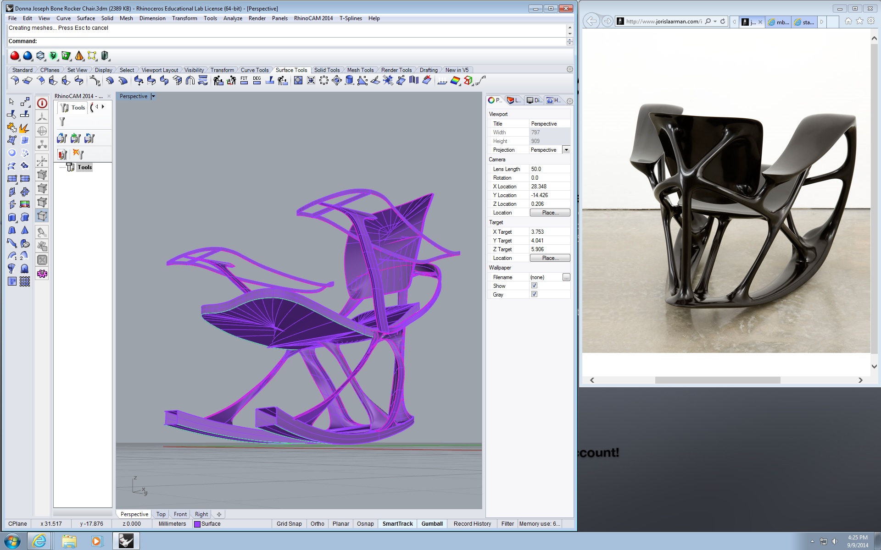Toggle the Wallpaper Gray checkbox
This screenshot has width=881, height=550.
[534, 294]
